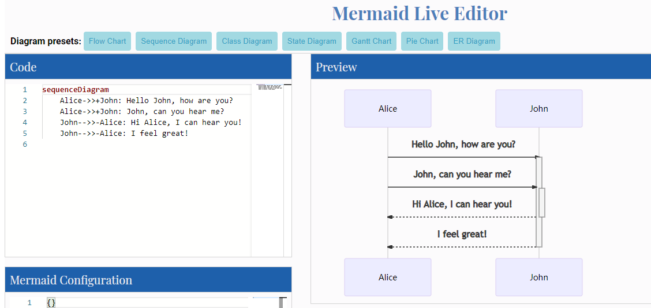Load the Sequence Diagram preset

coord(174,41)
